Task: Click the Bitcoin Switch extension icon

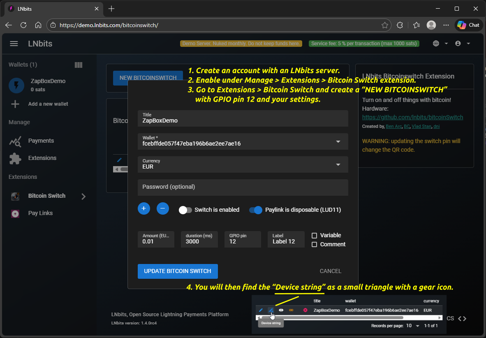Action: click(15, 196)
